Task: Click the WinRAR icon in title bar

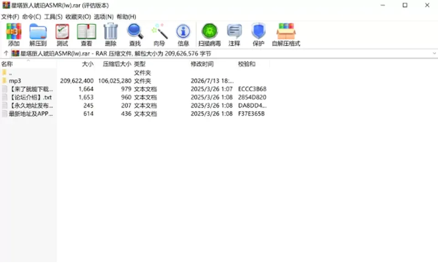Action: [x=6, y=5]
